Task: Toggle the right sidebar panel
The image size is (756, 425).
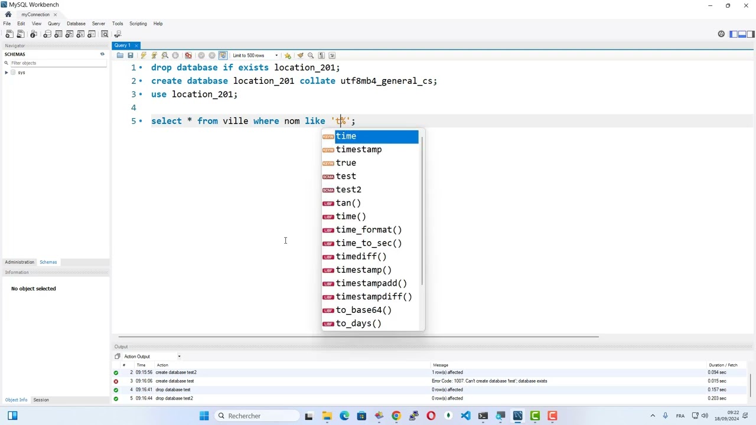Action: [750, 34]
